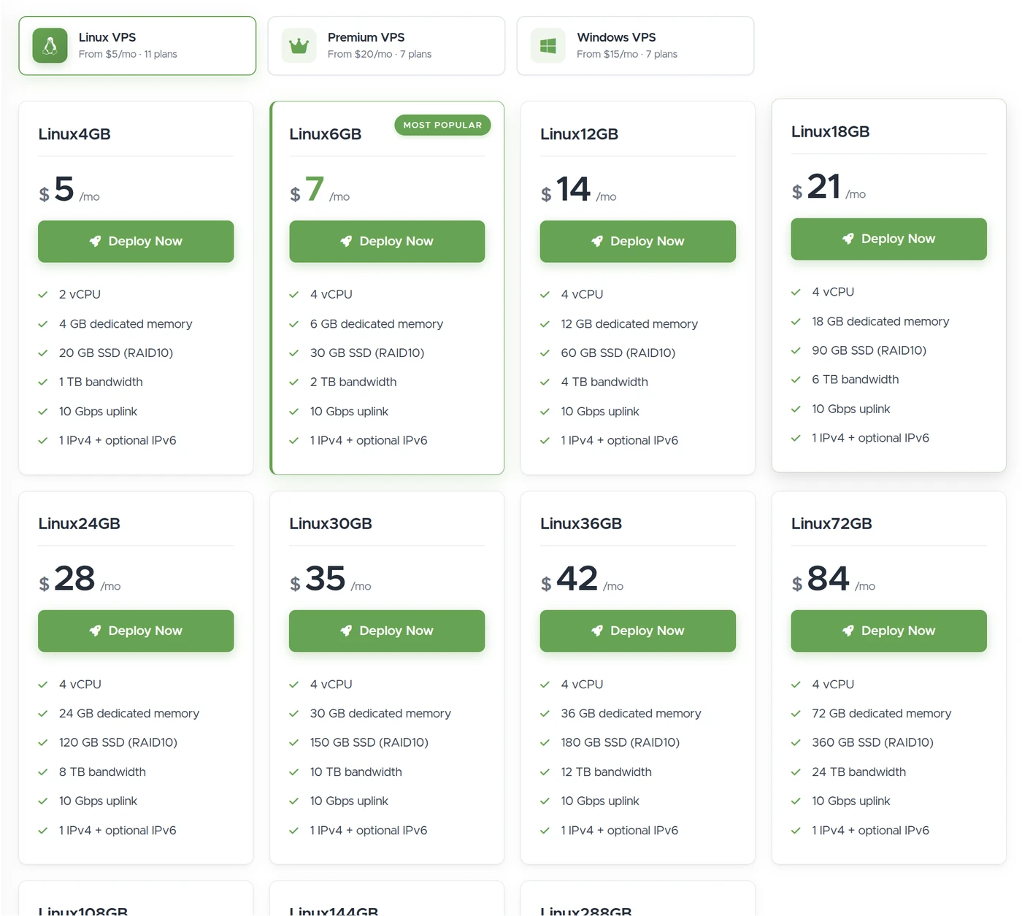Deploy the Linux6GB plan
Screen dimensions: 1022x916
coord(387,242)
